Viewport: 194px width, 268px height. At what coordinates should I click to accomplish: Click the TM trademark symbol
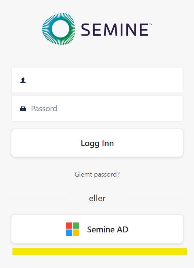point(151,25)
